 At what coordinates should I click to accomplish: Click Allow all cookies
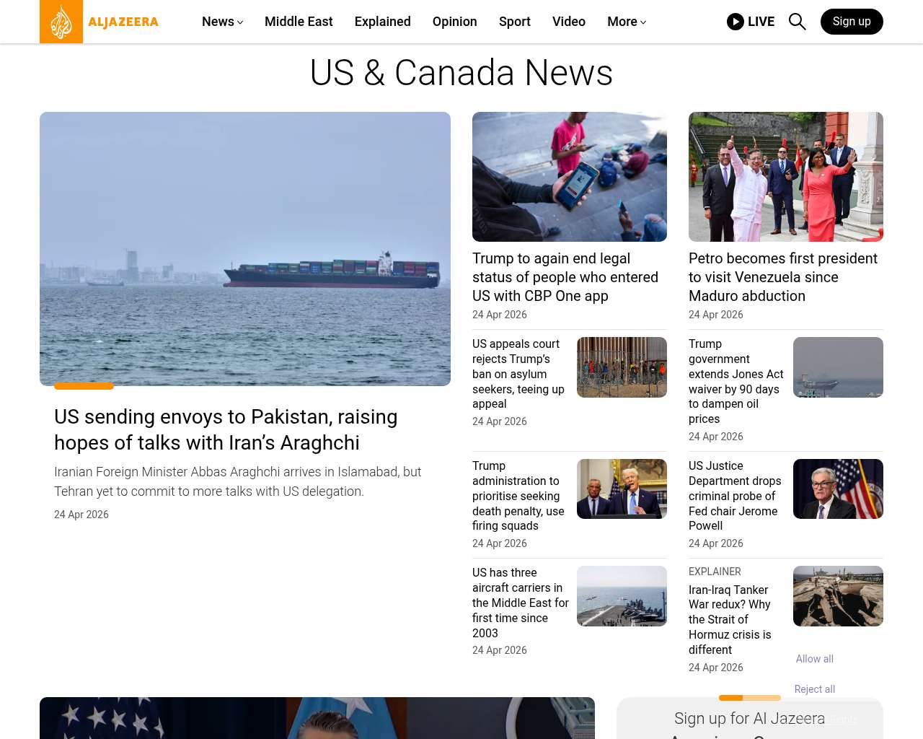tap(814, 659)
